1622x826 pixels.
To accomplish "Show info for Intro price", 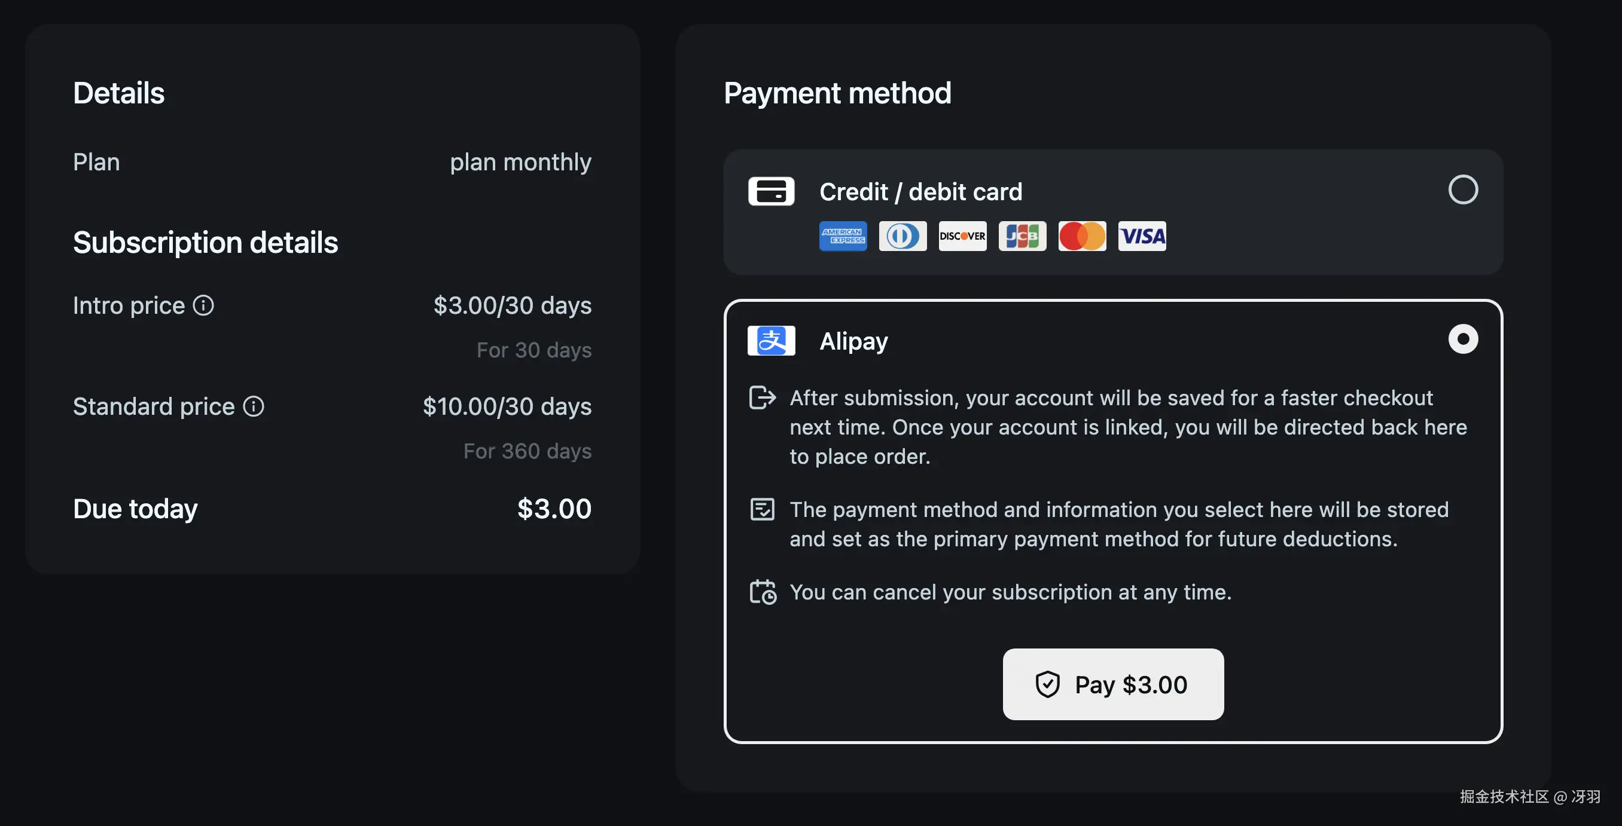I will click(x=203, y=306).
